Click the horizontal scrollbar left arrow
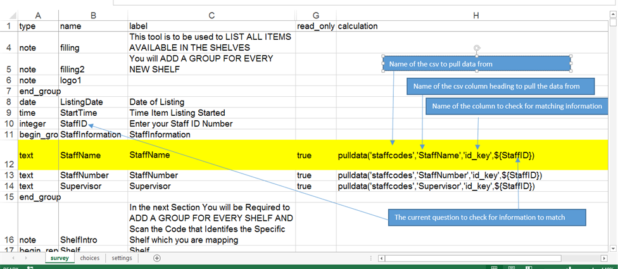Image resolution: width=618 pixels, height=269 pixels. click(380, 258)
